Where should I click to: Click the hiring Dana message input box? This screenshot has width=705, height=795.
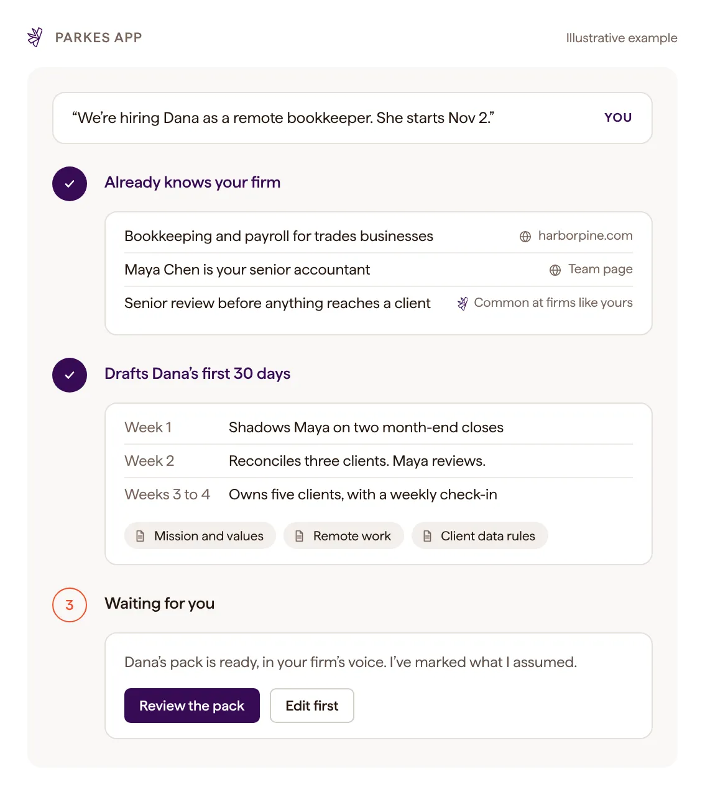(x=352, y=118)
